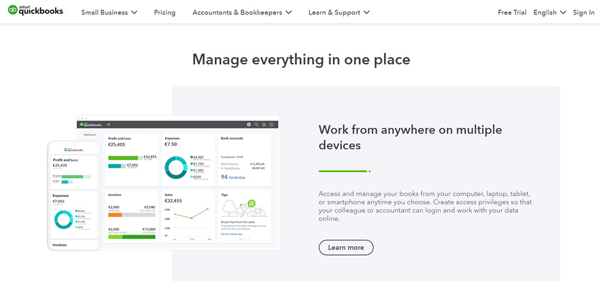
Task: Click the first green carousel dot in Tips card
Action: (x=240, y=239)
